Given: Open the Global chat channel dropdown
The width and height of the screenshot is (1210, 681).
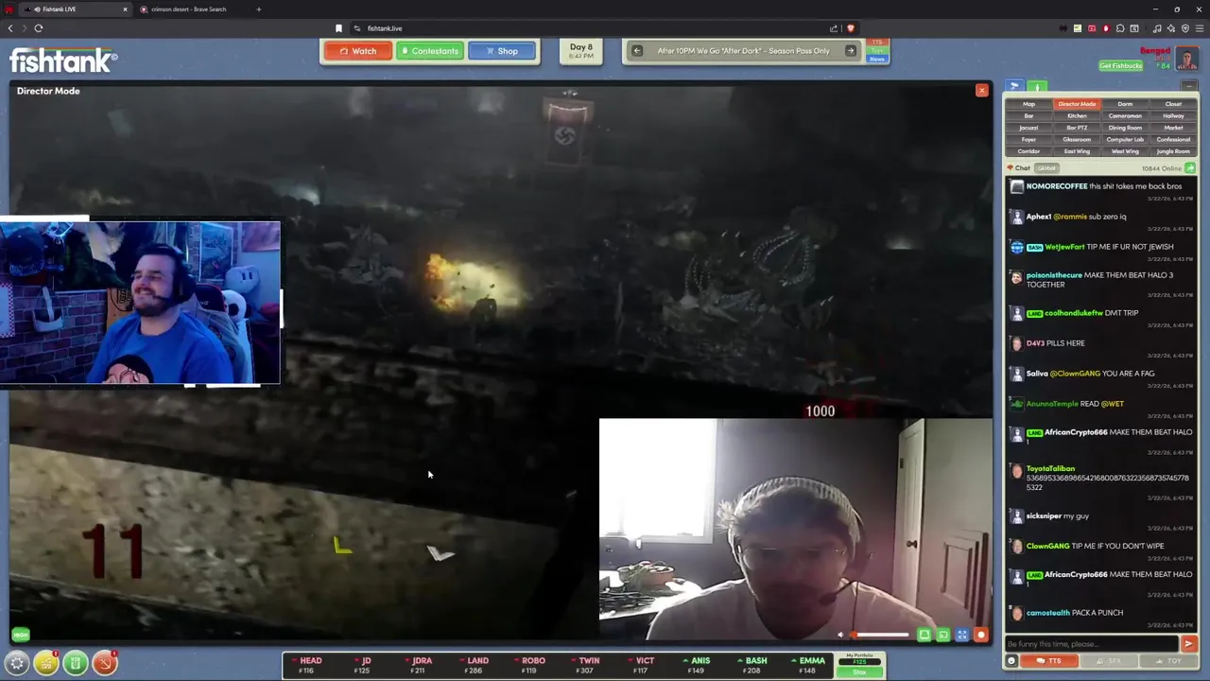Looking at the screenshot, I should point(1046,168).
